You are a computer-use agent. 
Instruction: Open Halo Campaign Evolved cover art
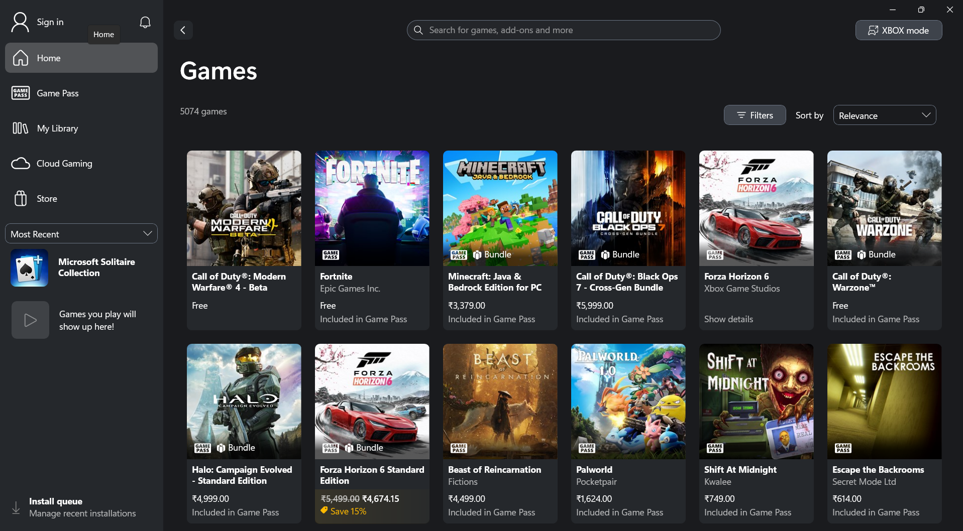(x=244, y=402)
